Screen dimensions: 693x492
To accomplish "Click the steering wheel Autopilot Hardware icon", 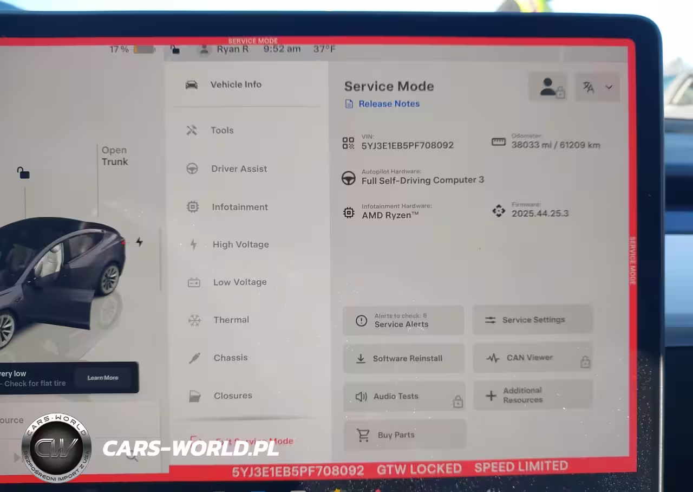I will point(349,178).
